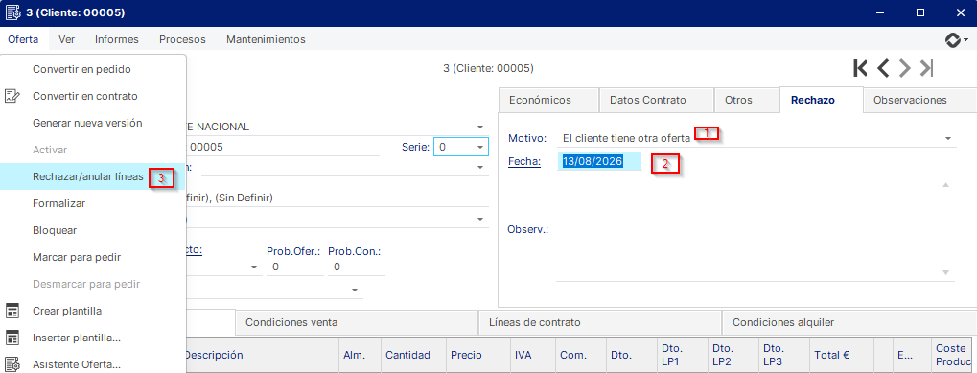Viewport: 977px width, 373px height.
Task: Open the Condiciones venta tab
Action: 357,322
